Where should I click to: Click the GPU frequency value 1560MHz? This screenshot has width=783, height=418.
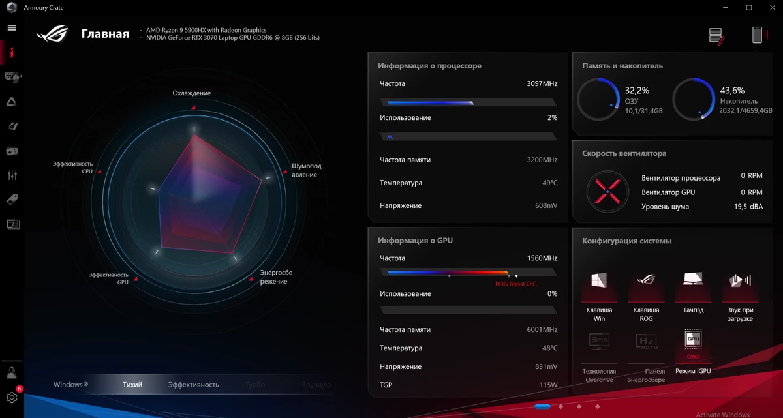coord(542,258)
